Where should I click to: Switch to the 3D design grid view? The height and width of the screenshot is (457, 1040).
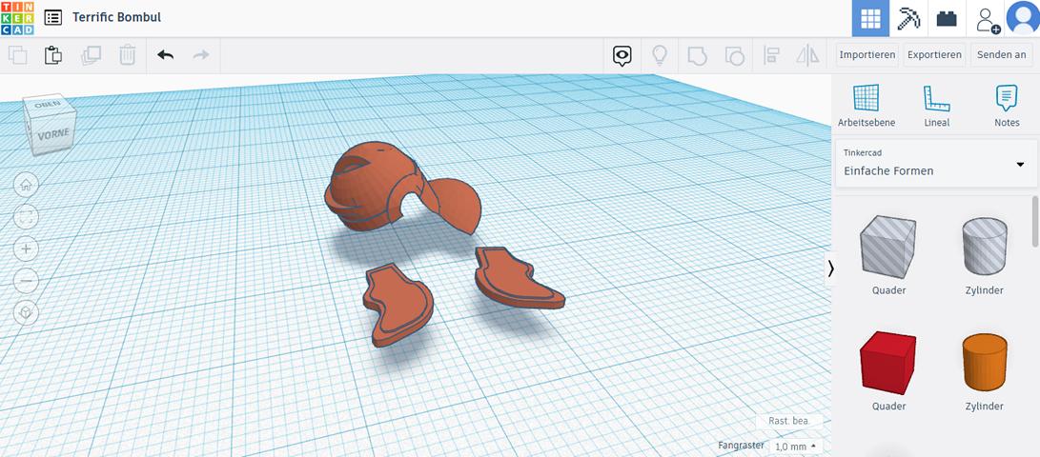(x=869, y=18)
